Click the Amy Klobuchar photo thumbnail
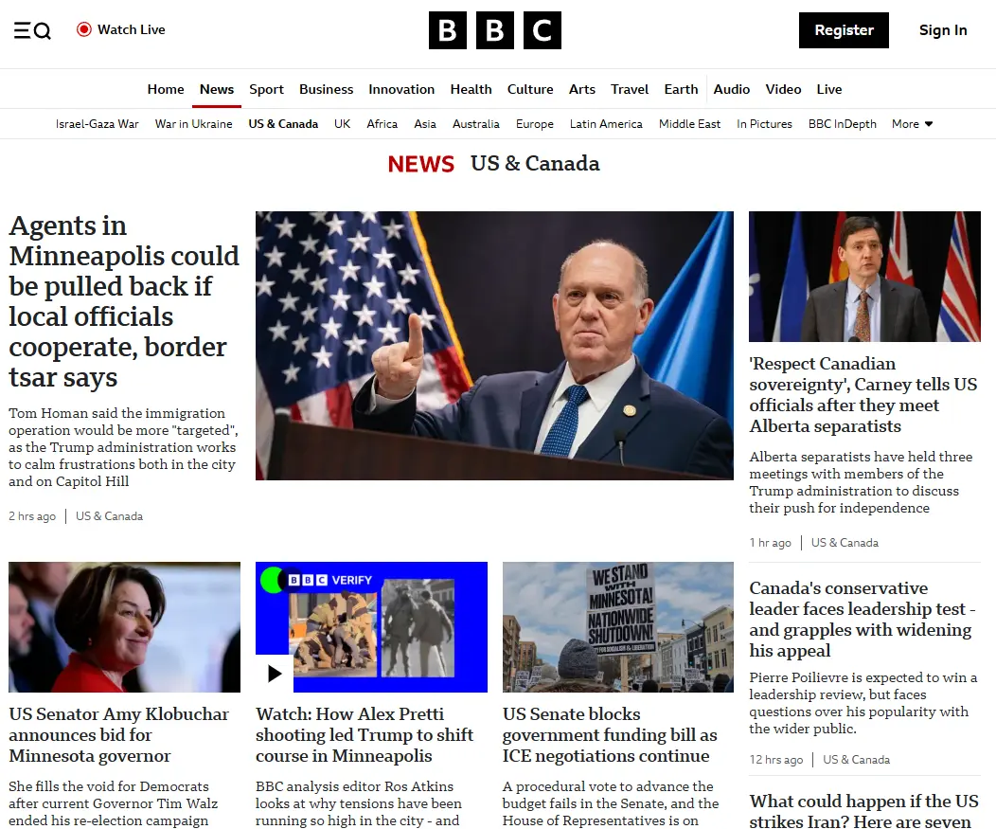 125,627
